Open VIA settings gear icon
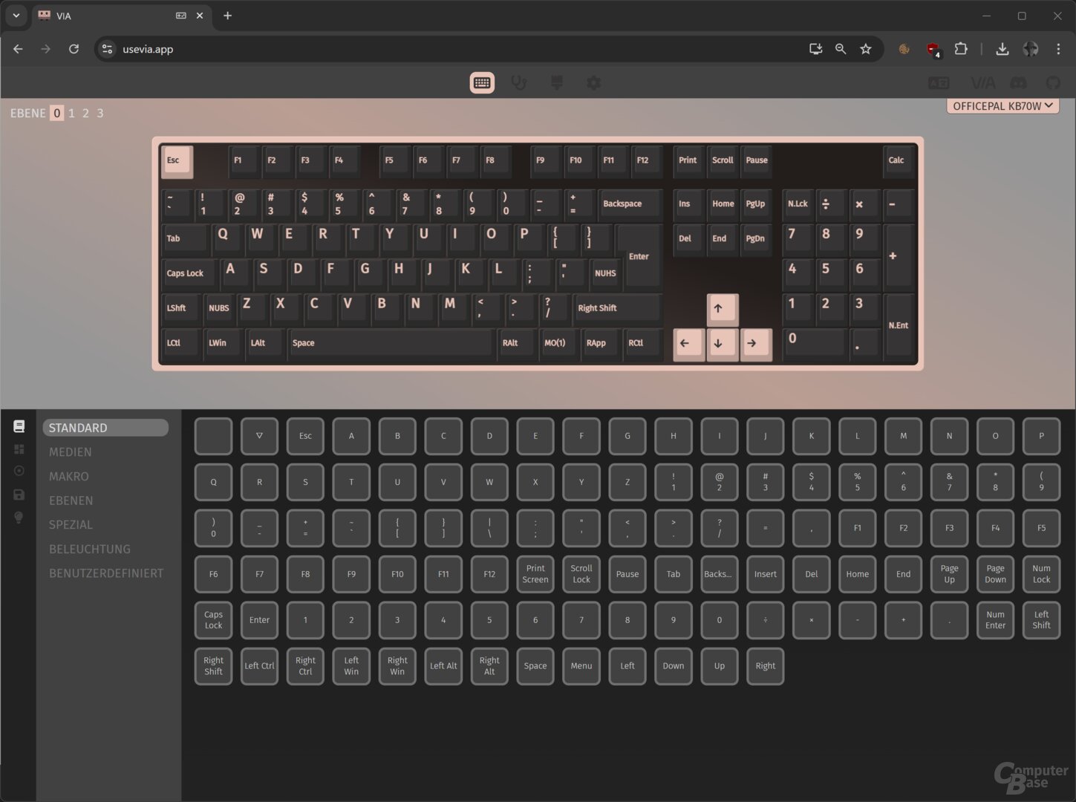Screen dimensions: 1076x802 [x=593, y=83]
